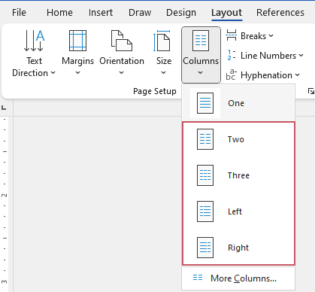Click the Breaks icon
Screen dimensions: 315x292
[231, 35]
